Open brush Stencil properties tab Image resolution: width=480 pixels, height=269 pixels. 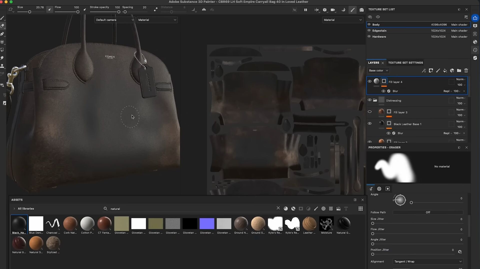(388, 189)
